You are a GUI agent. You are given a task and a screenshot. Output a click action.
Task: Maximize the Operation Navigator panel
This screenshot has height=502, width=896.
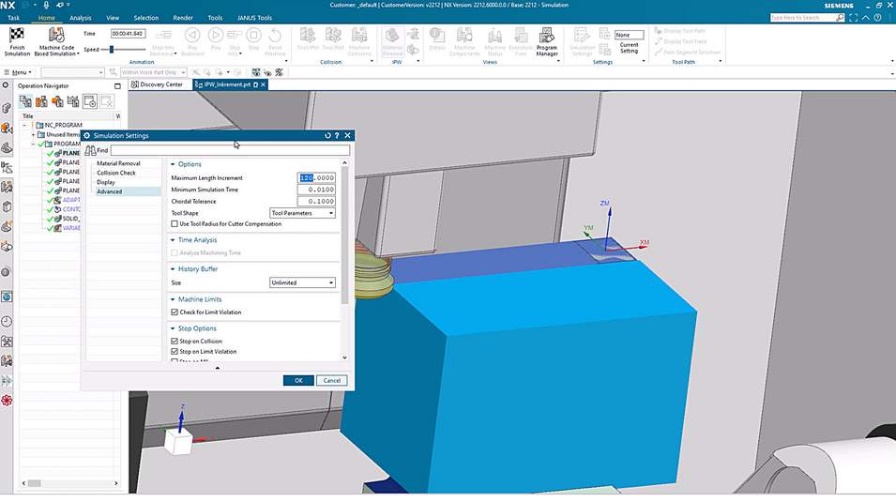point(117,86)
